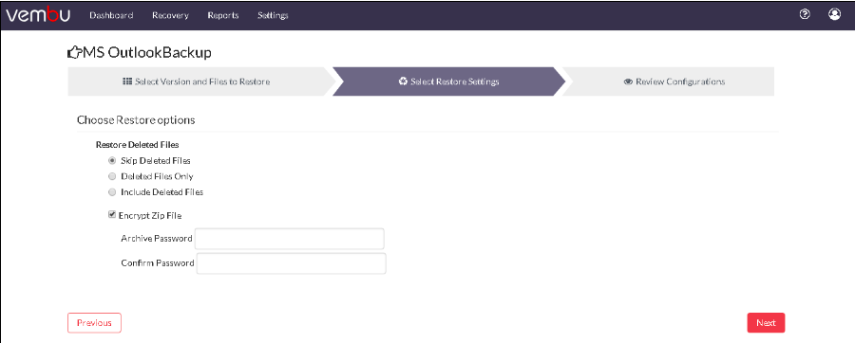Click the red Next button
This screenshot has height=343, width=855.
(x=766, y=323)
